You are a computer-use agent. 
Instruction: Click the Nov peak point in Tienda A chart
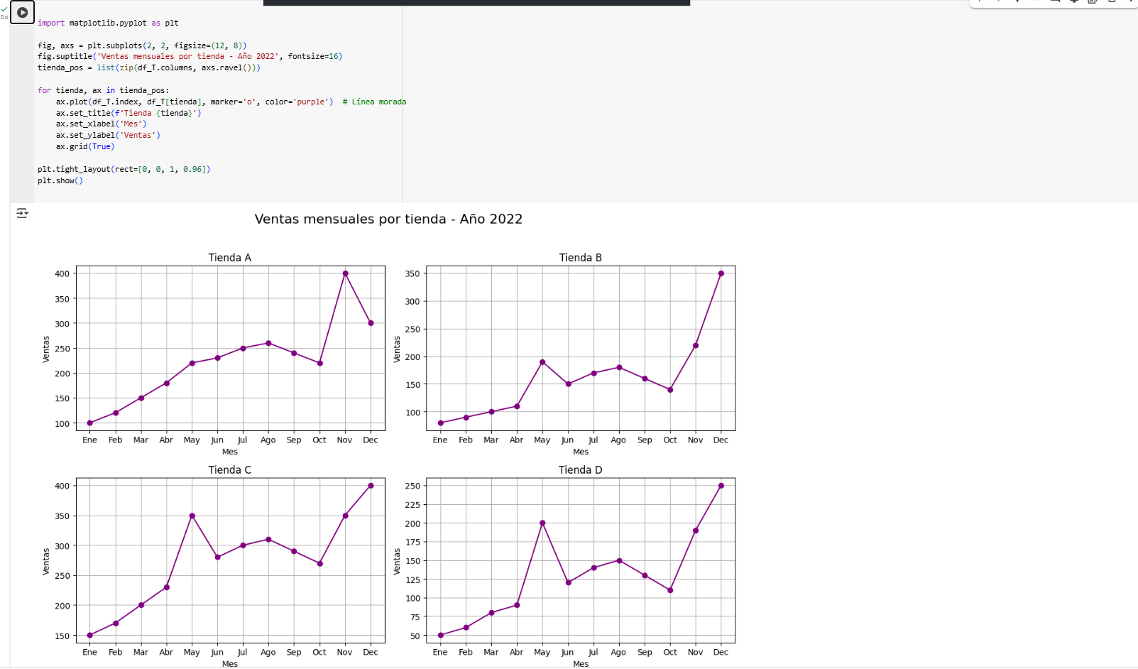[x=346, y=273]
